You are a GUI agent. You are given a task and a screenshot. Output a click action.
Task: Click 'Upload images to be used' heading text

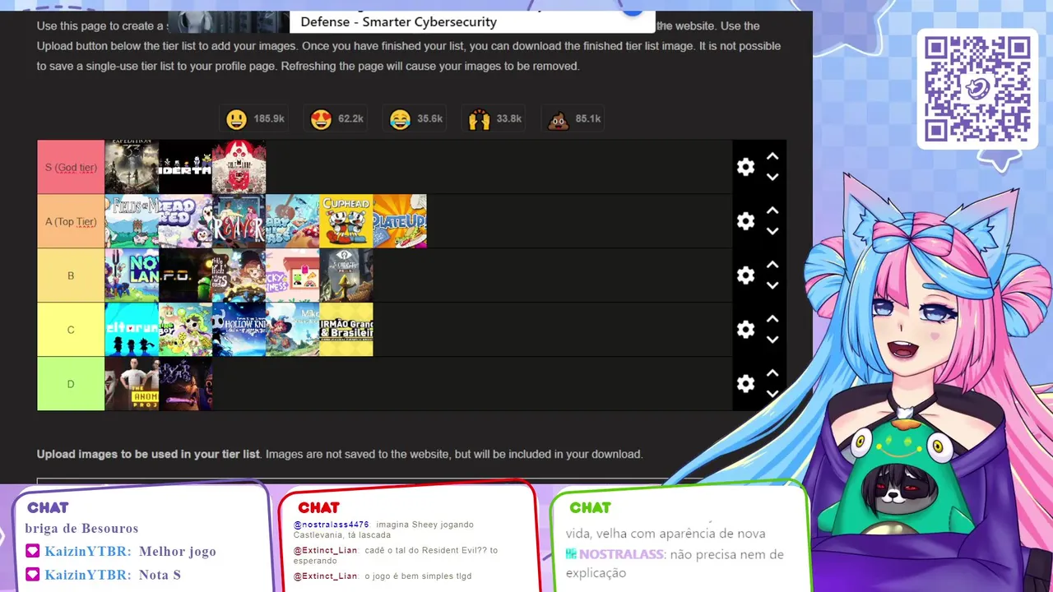tap(148, 454)
